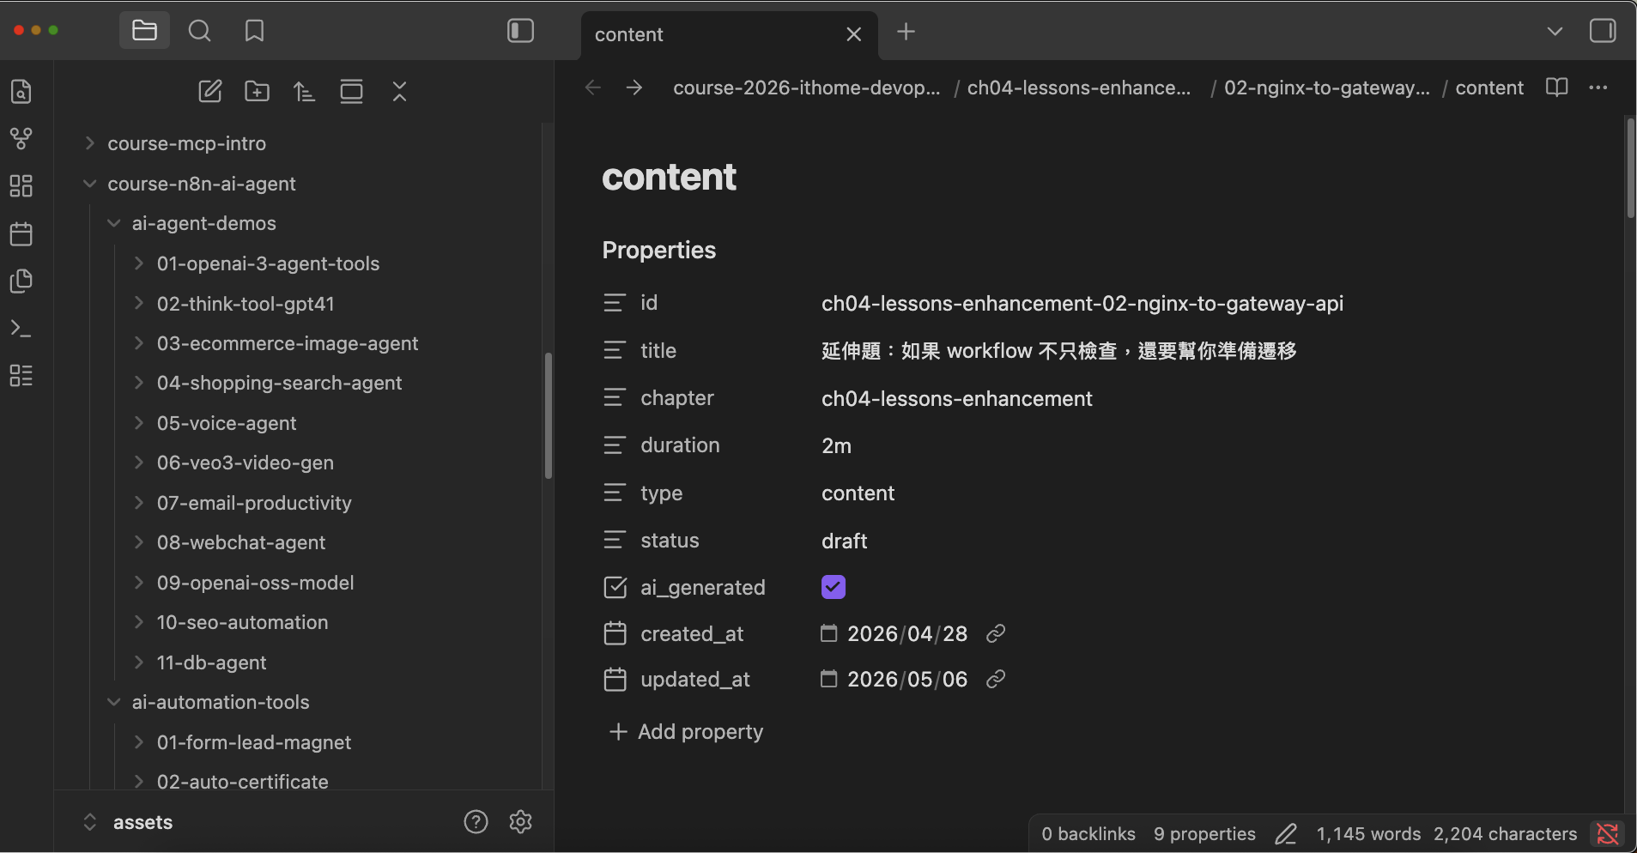Image resolution: width=1637 pixels, height=853 pixels.
Task: Click the created_at calendar property icon
Action: click(615, 633)
